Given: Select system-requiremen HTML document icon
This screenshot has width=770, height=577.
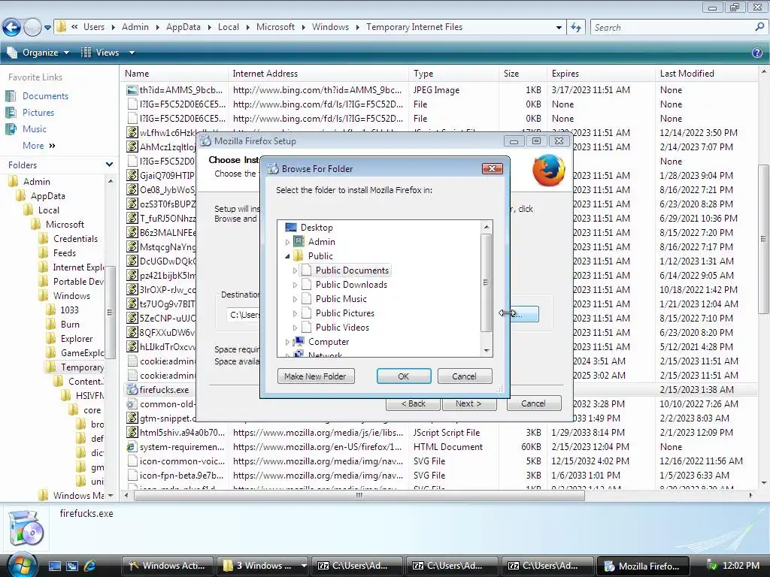Looking at the screenshot, I should [x=132, y=447].
